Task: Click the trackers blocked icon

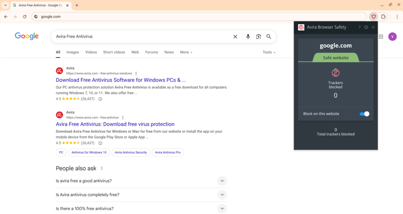Action: coord(335,73)
